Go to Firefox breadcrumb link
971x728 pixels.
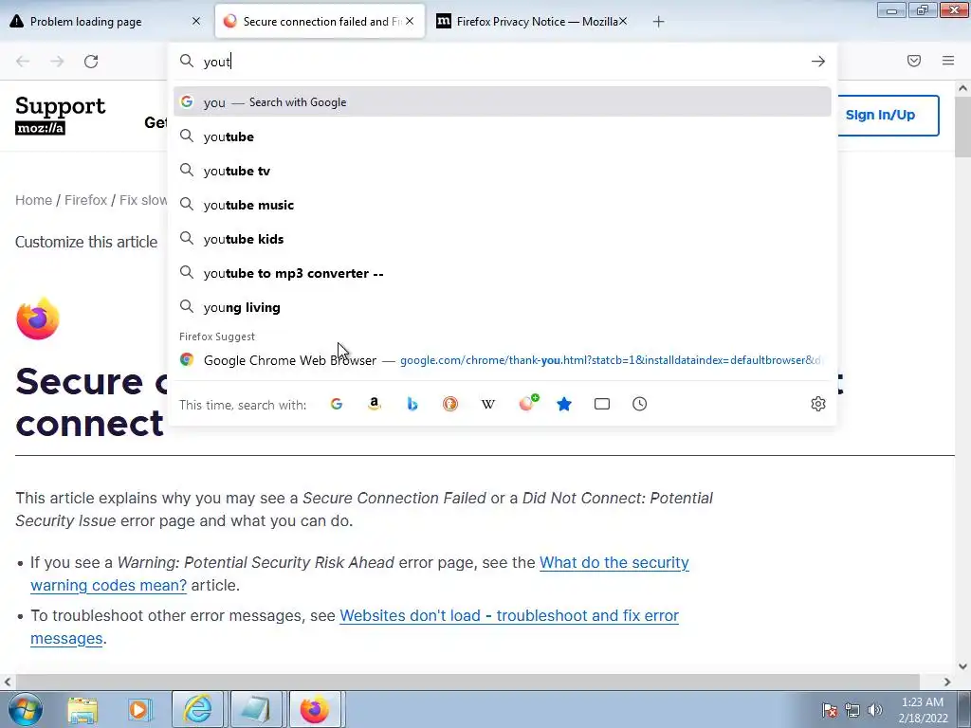click(85, 200)
